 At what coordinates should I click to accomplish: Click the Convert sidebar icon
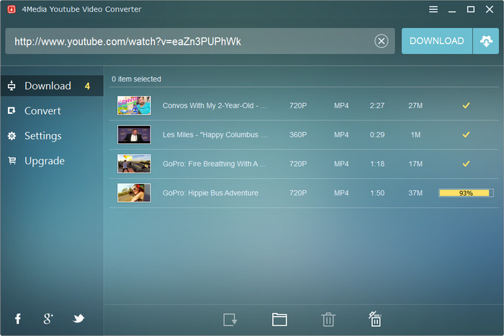pyautogui.click(x=12, y=111)
